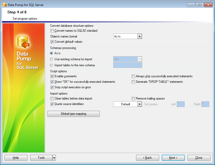215x165 pixels.
Task: Select Use existing schema for import
Action: 52,59
